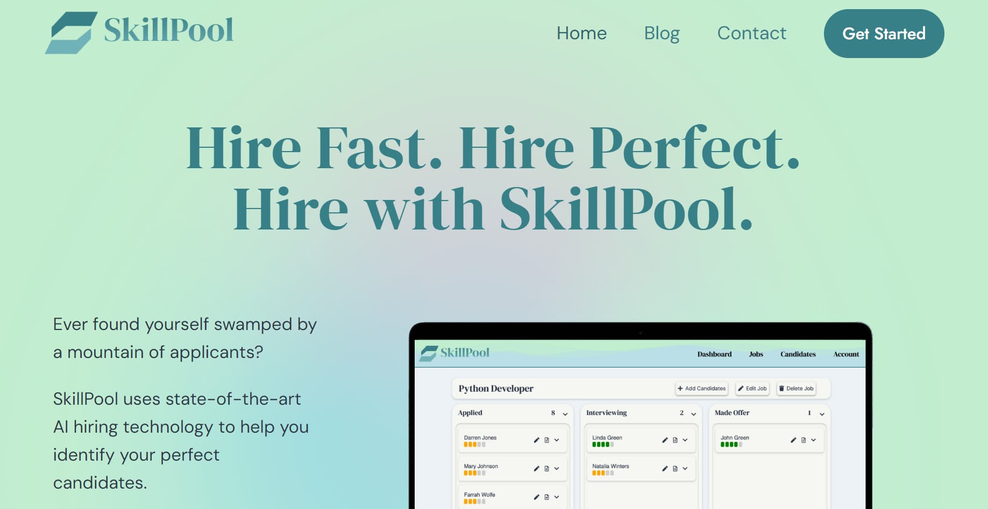Click the Delete Job button
Screen dimensions: 988x509
click(796, 389)
